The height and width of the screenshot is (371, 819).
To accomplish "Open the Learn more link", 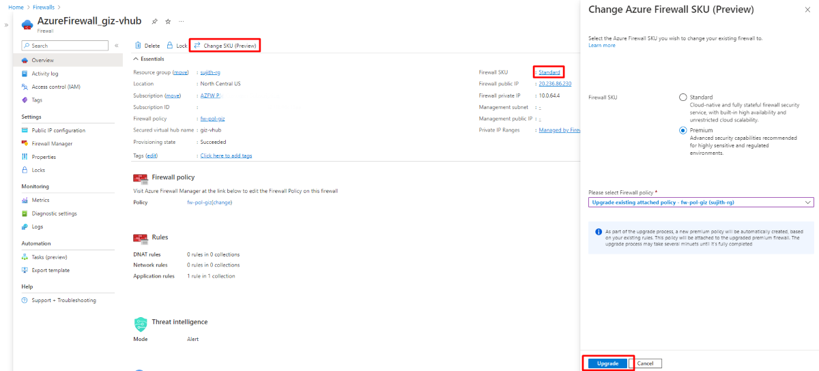I will (x=601, y=45).
